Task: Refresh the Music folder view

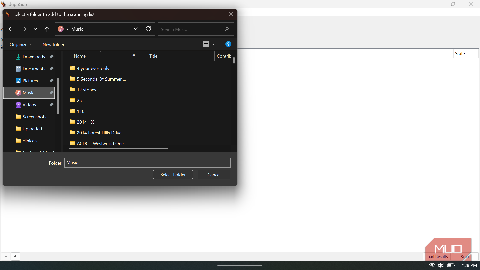Action: tap(148, 29)
